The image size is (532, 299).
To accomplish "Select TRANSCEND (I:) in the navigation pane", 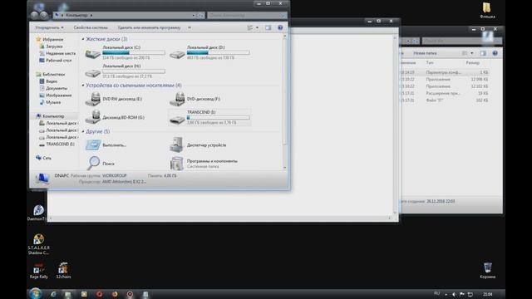I will (57, 144).
